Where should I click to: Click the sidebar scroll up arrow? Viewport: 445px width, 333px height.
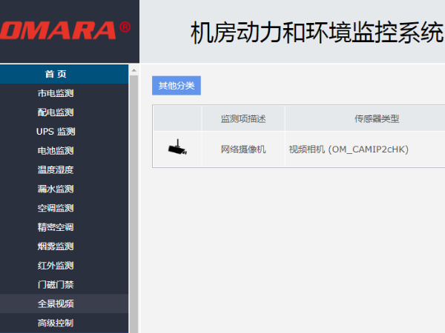pos(134,71)
